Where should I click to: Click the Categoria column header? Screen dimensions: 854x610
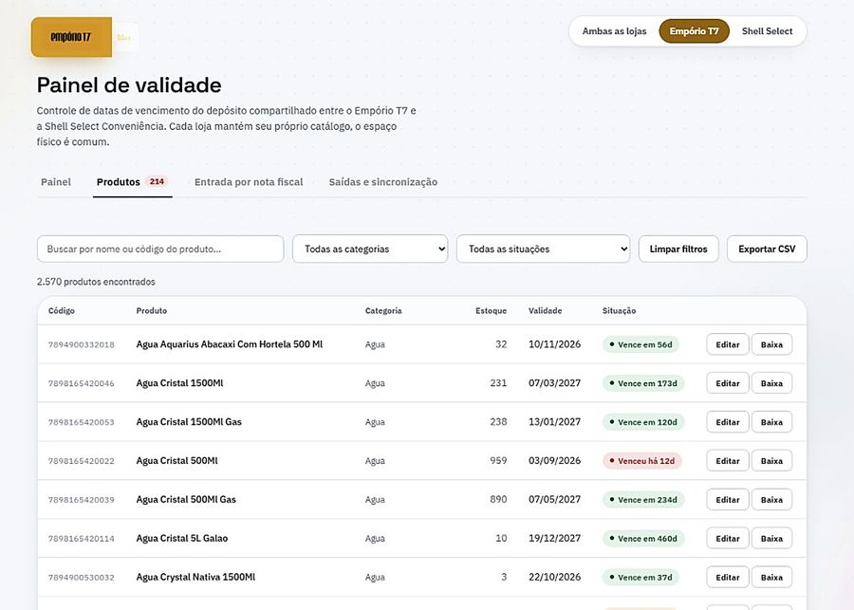[x=383, y=310]
